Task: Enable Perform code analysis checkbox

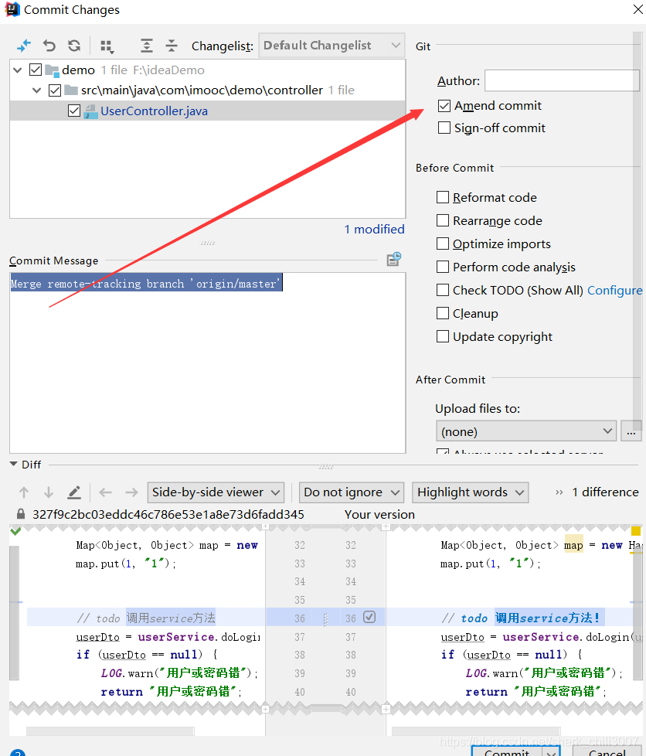Action: click(x=443, y=267)
